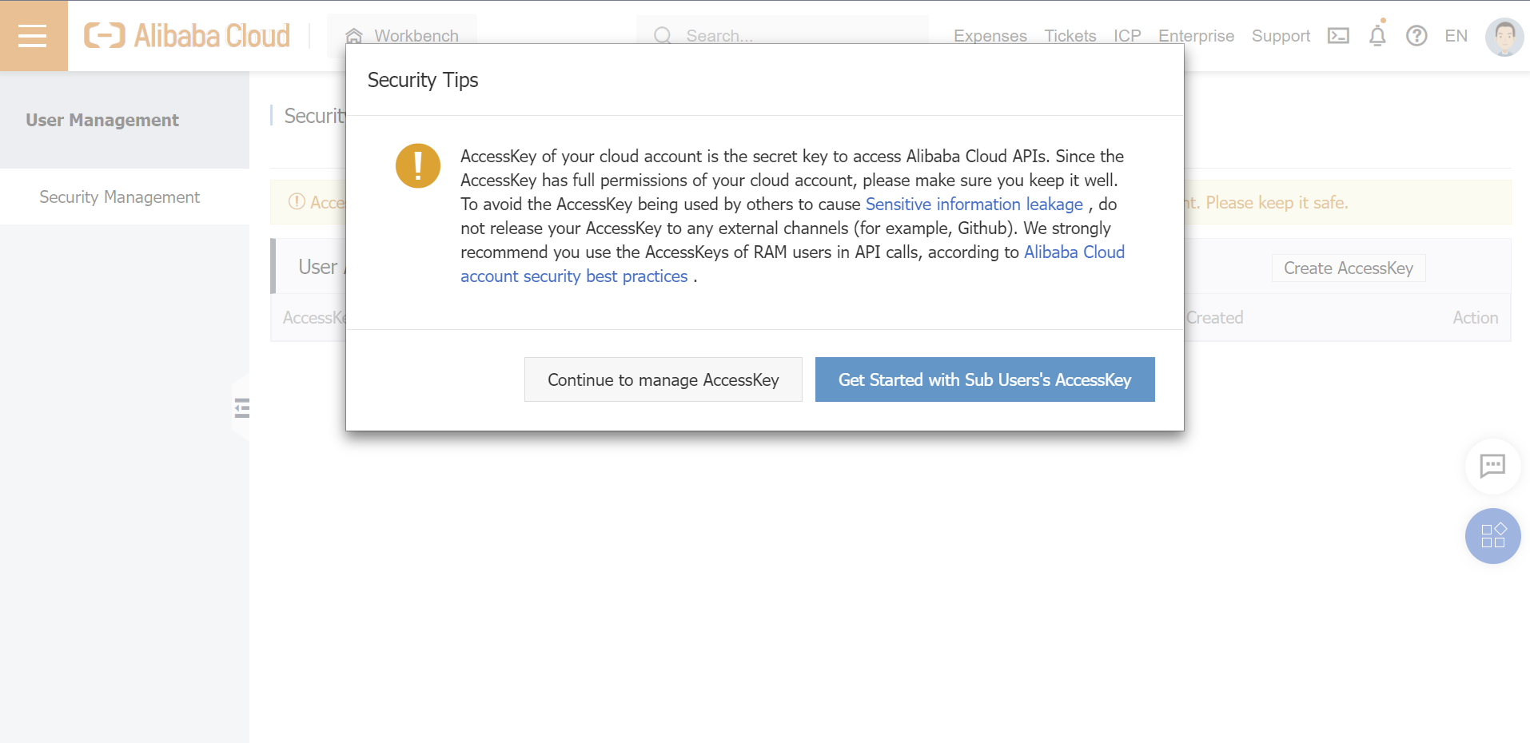Open the blue apps shortcut floating button
The height and width of the screenshot is (743, 1530).
pyautogui.click(x=1492, y=536)
